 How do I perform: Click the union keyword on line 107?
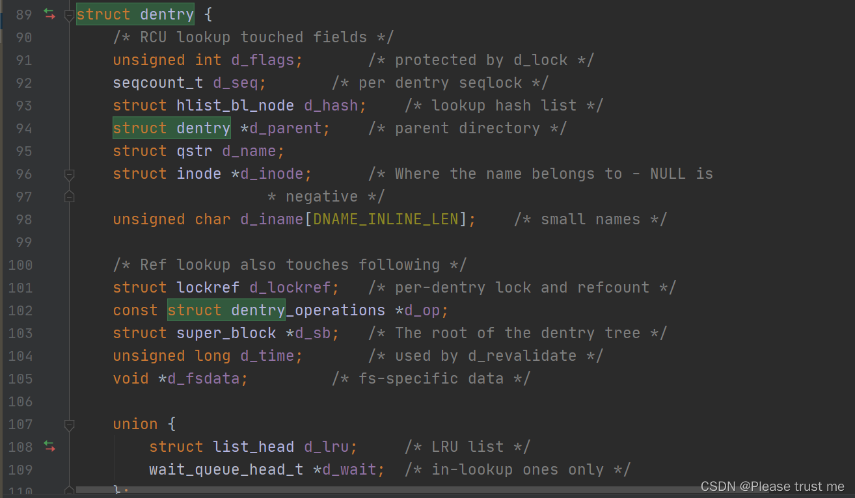[x=135, y=424]
